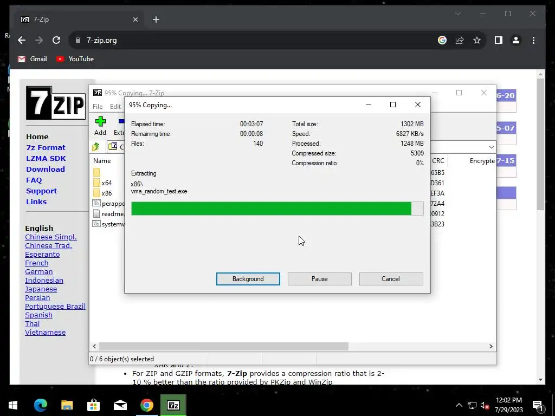
Task: Open the Chrome three-dot menu
Action: [x=533, y=40]
